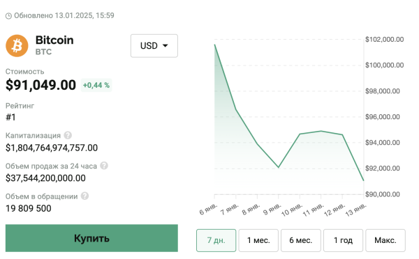This screenshot has width=419, height=259.
Task: Click the #1 rating value
Action: 10,117
